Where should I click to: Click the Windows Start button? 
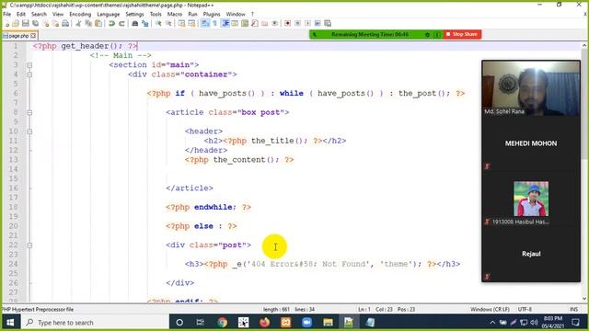10,323
